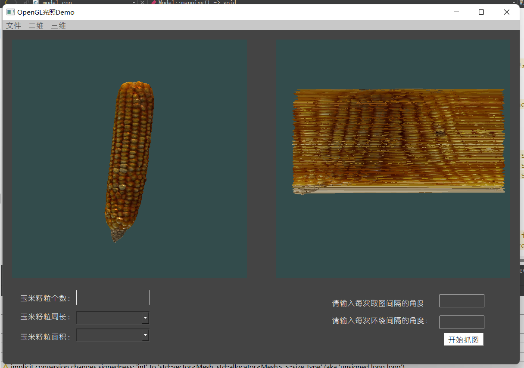Screen dimensions: 524x368
Task: Click the 开始抓图 button
Action: 464,340
